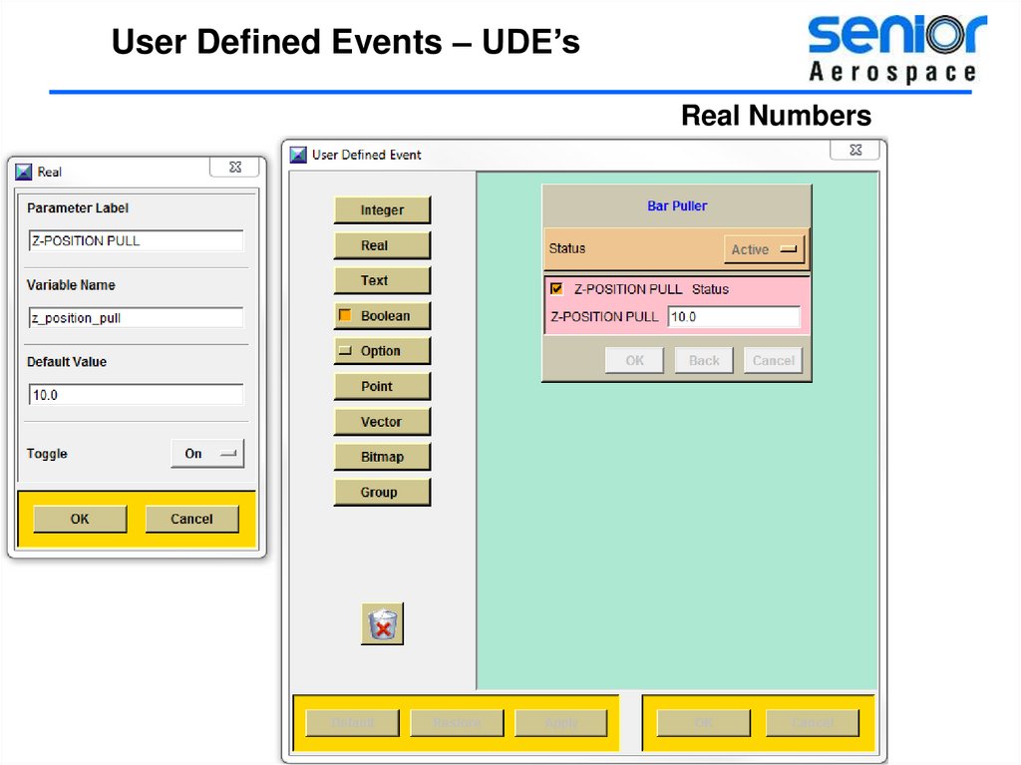Add an Option parameter
The height and width of the screenshot is (765, 1021).
[x=382, y=350]
